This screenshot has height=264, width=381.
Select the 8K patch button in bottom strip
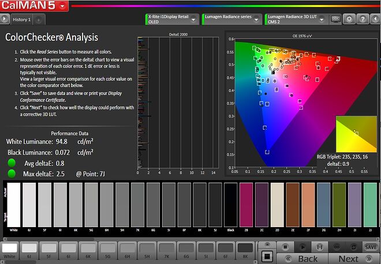245,250
